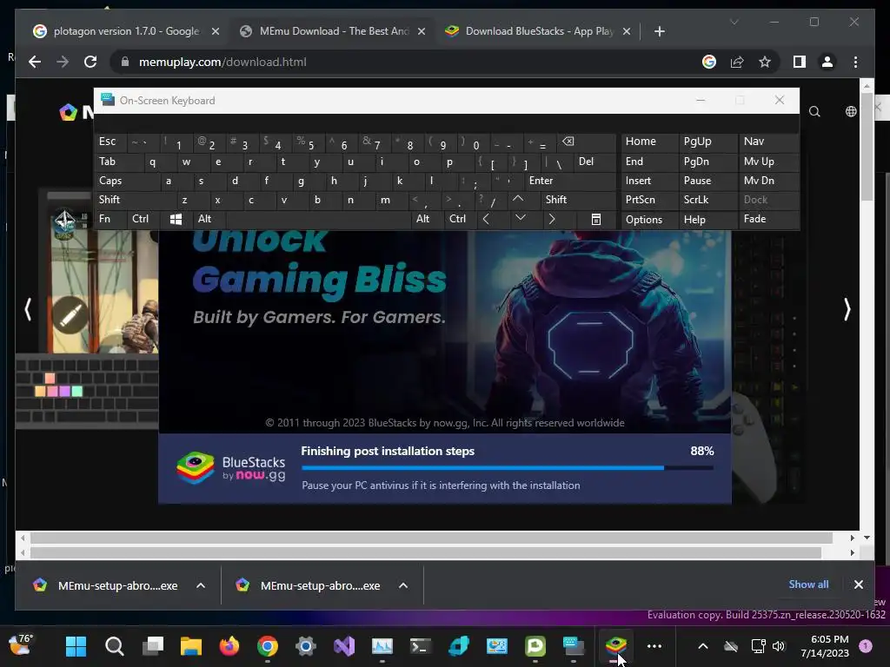The width and height of the screenshot is (890, 667).
Task: Click the upper horizontal page scrollbar
Action: (431, 538)
